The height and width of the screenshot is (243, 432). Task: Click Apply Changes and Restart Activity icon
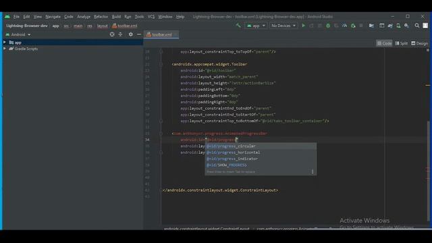pyautogui.click(x=311, y=26)
